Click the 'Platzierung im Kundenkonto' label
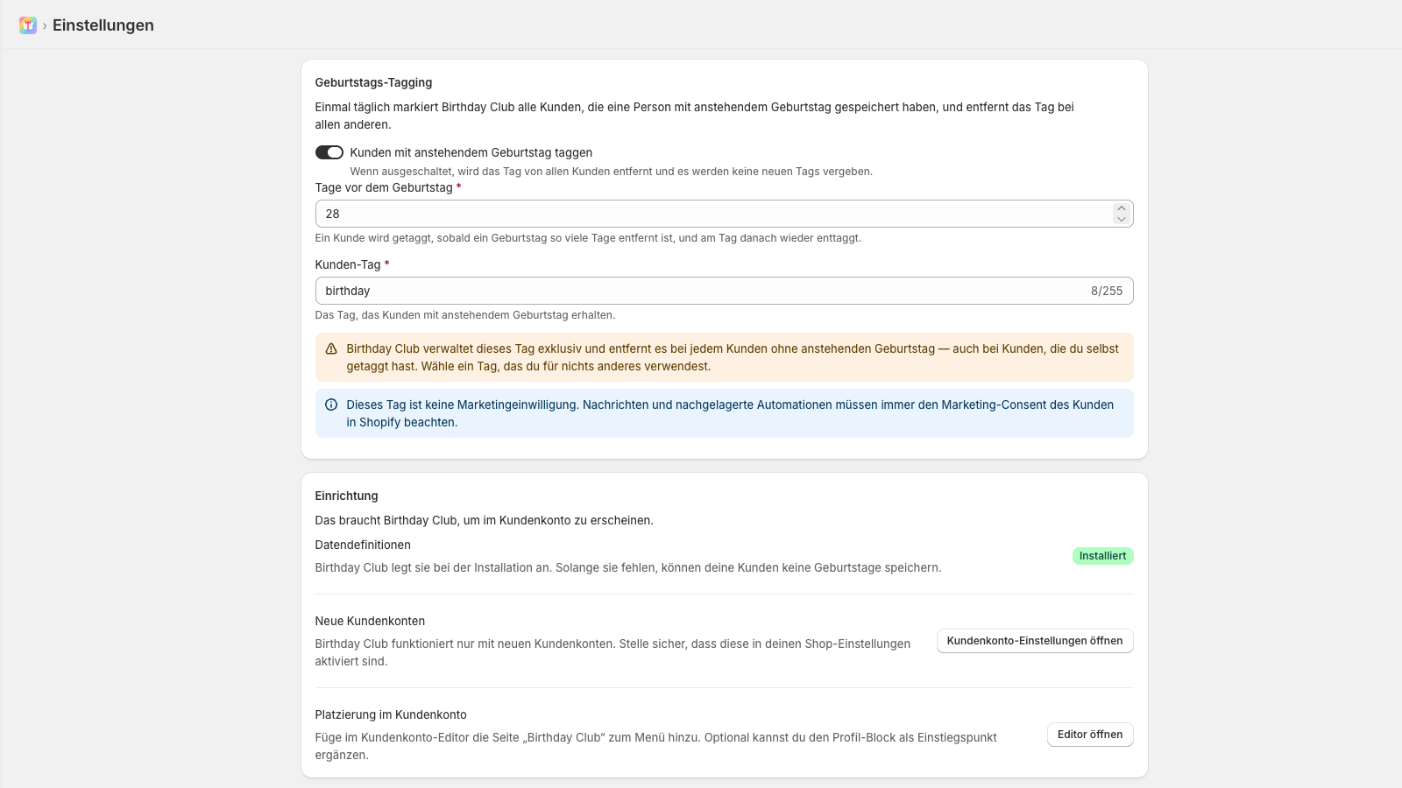The height and width of the screenshot is (788, 1402). (391, 714)
